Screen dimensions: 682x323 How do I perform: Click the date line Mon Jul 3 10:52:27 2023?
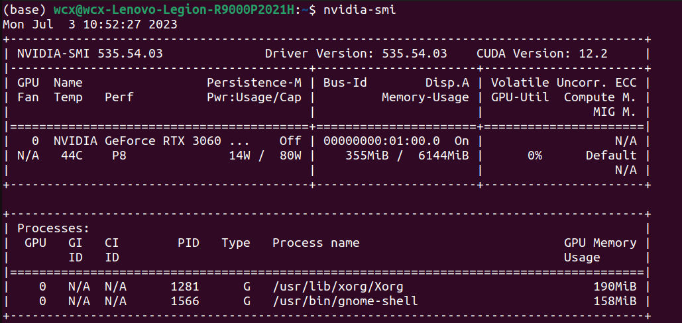pyautogui.click(x=90, y=24)
